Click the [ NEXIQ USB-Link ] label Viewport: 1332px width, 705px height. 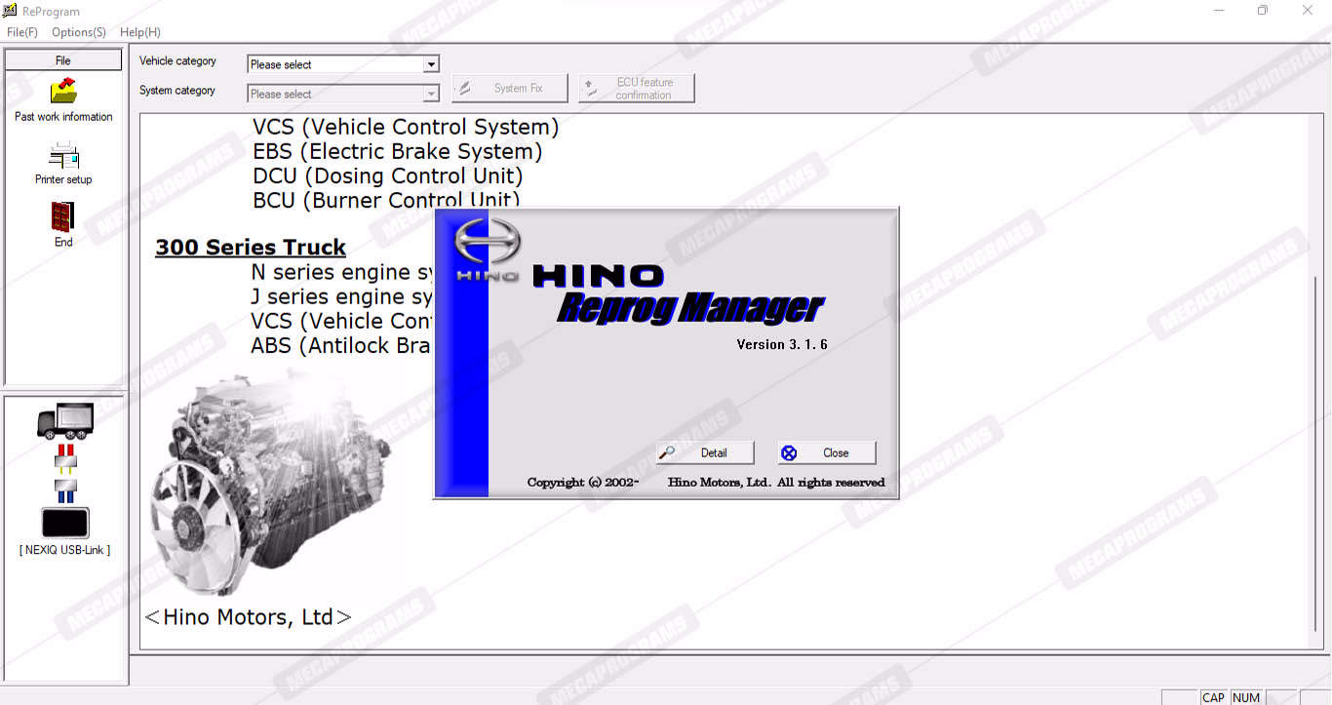[65, 550]
